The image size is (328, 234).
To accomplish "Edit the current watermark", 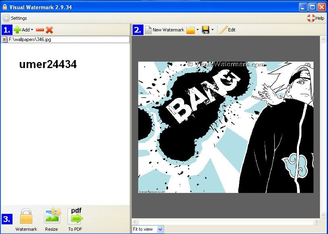I will click(x=228, y=30).
